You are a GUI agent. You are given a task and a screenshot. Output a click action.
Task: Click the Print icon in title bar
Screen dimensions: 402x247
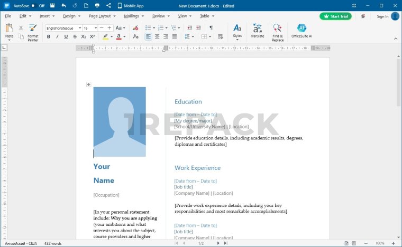pyautogui.click(x=97, y=5)
